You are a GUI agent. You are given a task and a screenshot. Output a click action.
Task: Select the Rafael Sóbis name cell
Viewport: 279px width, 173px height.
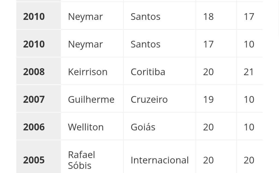pyautogui.click(x=81, y=160)
